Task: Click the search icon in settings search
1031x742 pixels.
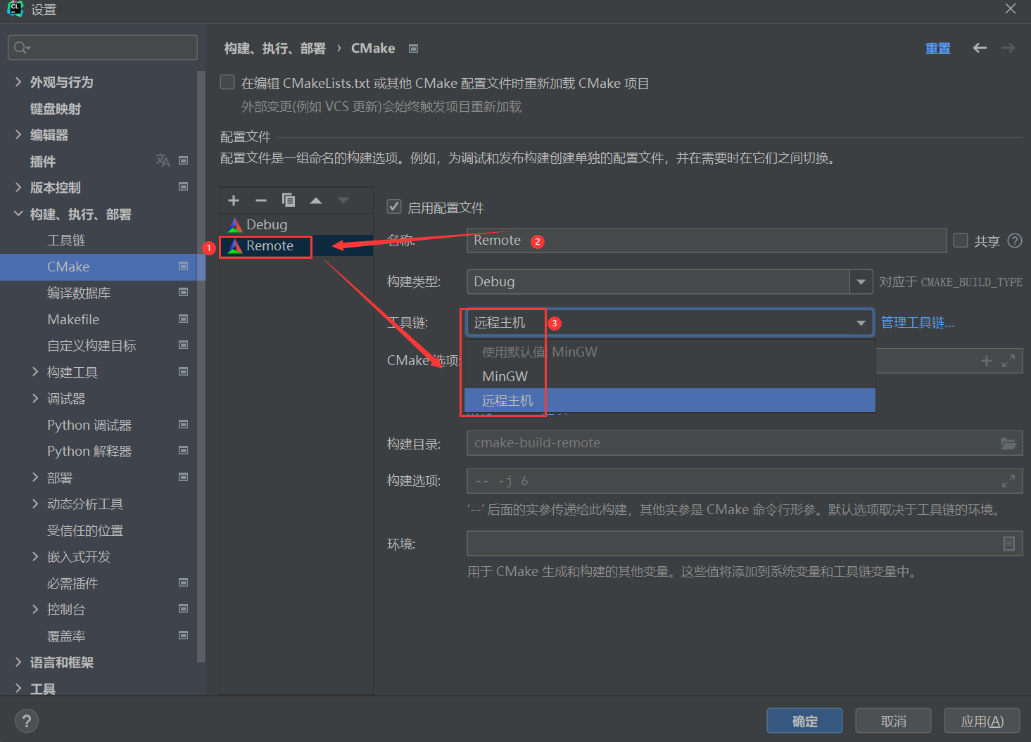Action: coord(22,48)
